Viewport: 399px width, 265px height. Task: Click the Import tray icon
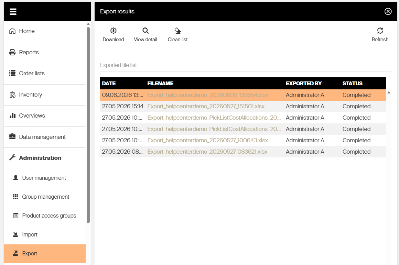coord(15,234)
